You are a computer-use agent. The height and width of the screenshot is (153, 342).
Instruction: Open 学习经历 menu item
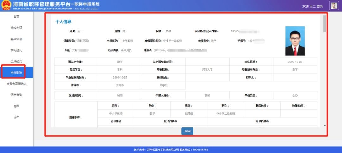16,50
